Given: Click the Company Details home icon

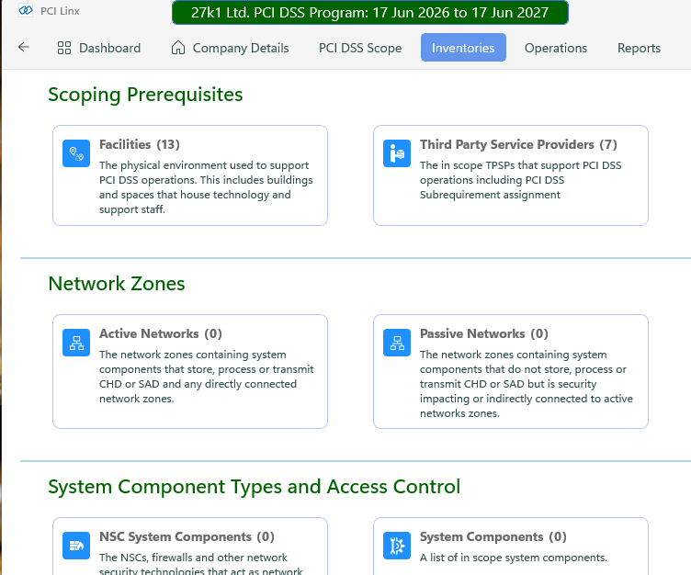Looking at the screenshot, I should pyautogui.click(x=178, y=48).
